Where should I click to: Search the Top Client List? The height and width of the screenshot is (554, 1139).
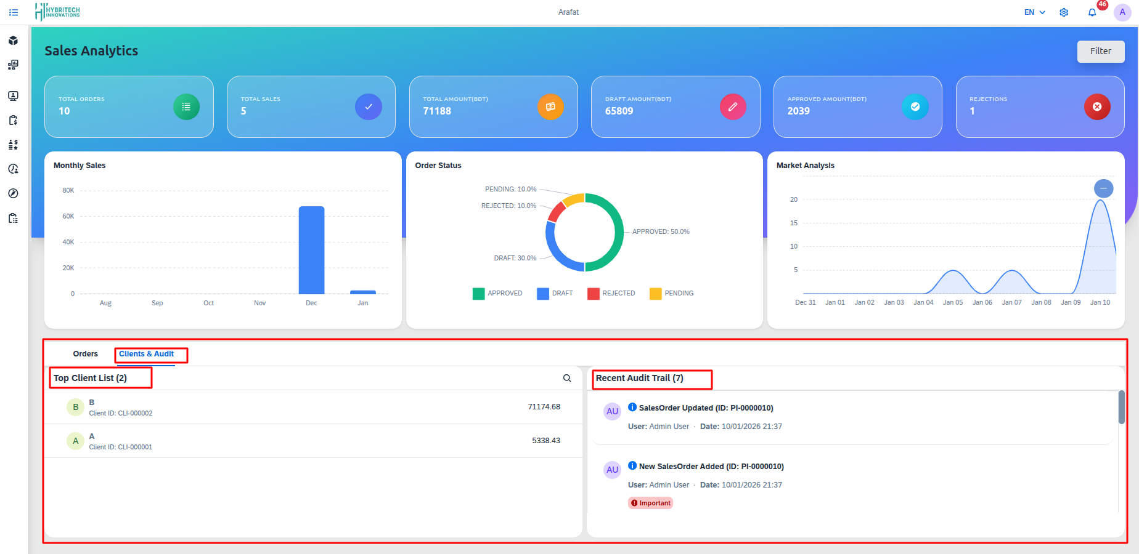567,378
